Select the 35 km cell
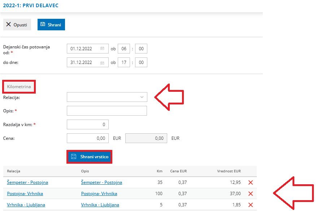Viewport: 316px width, 211px height. click(x=160, y=182)
